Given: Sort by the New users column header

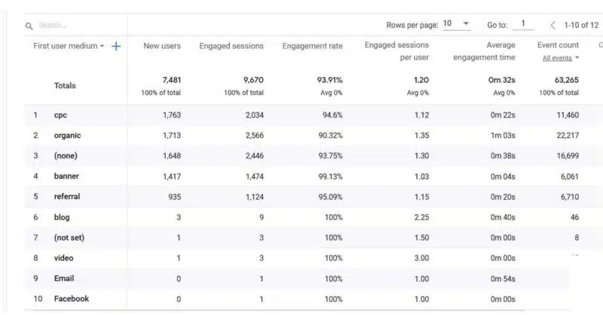Looking at the screenshot, I should (x=162, y=46).
